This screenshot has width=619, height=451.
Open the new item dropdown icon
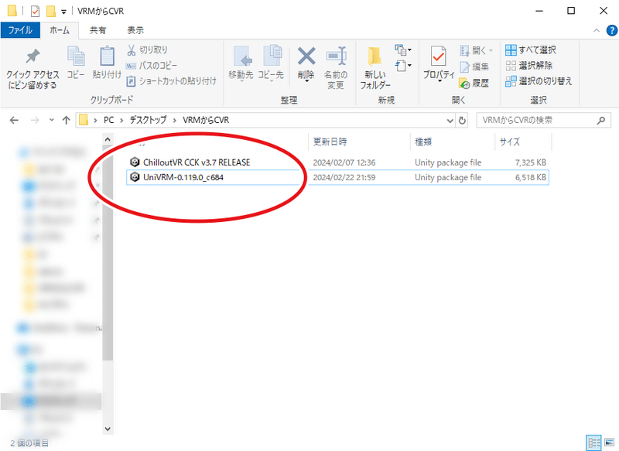tap(403, 50)
